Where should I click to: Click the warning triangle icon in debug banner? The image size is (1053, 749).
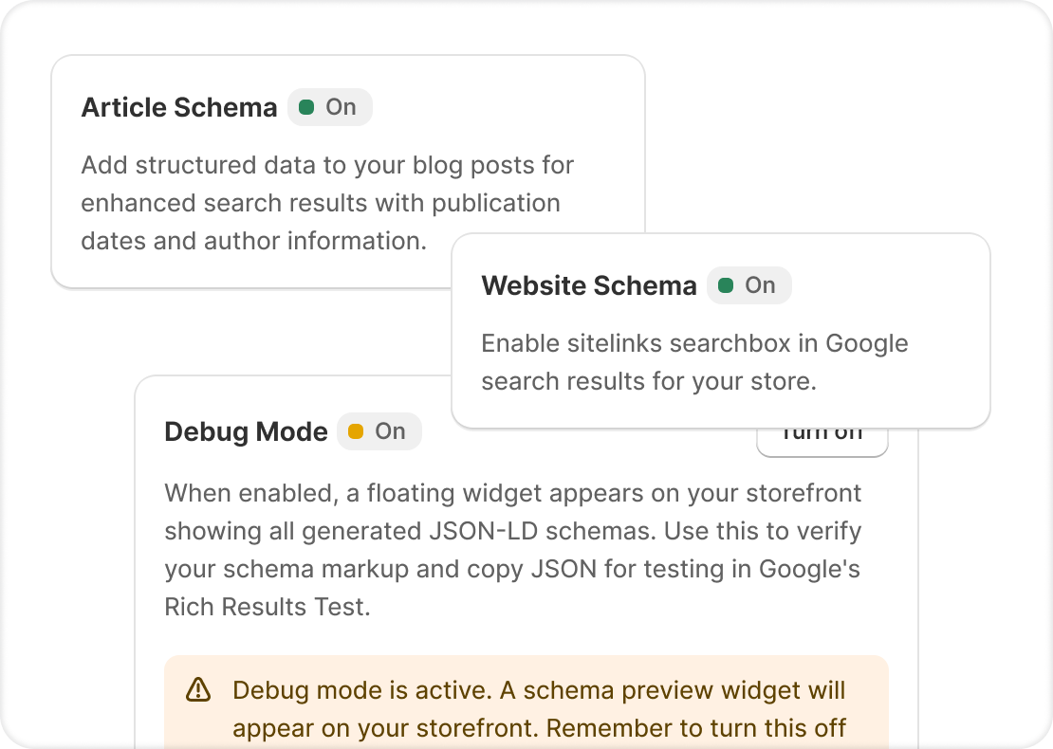[x=198, y=690]
